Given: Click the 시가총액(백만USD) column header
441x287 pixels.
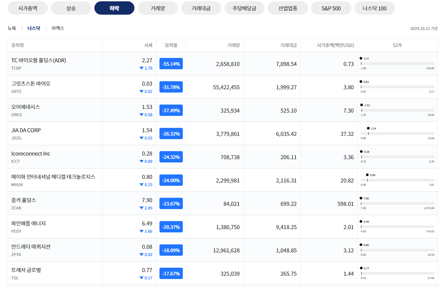Looking at the screenshot, I should pyautogui.click(x=335, y=45).
